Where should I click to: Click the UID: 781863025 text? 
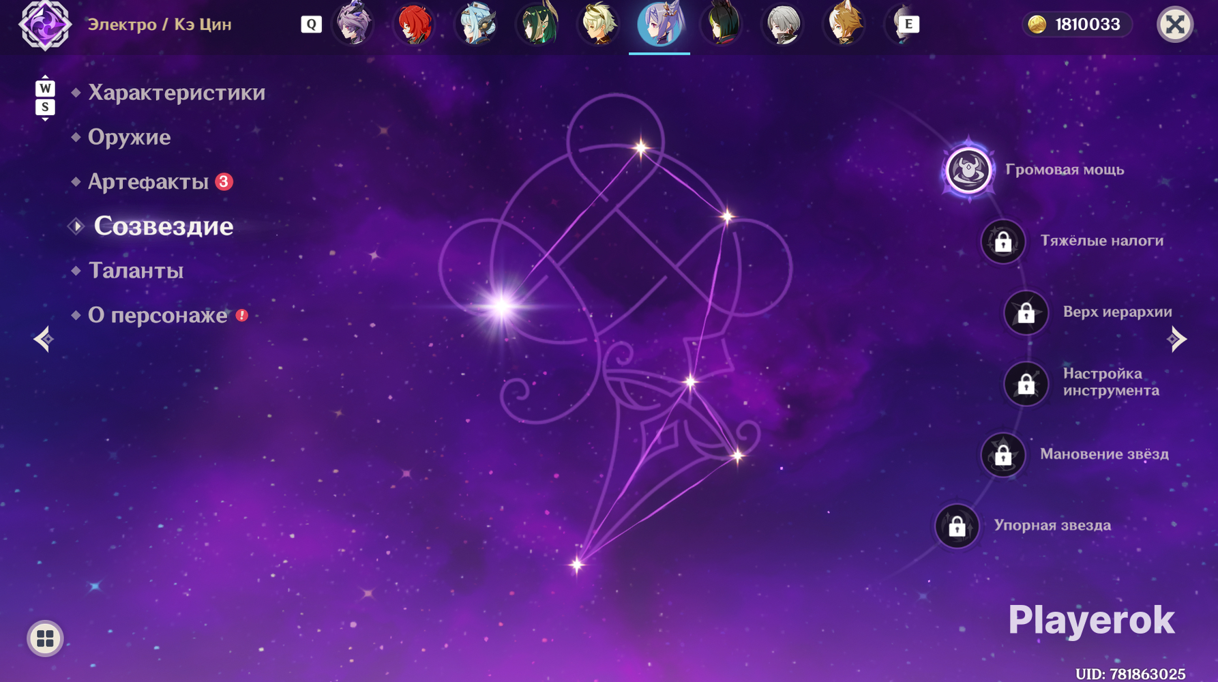[1130, 673]
